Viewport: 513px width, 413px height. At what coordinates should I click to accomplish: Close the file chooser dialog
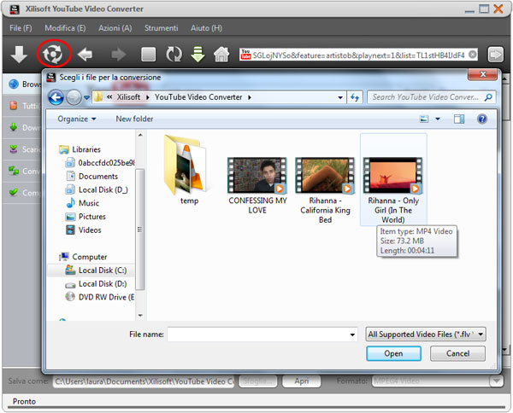[482, 74]
